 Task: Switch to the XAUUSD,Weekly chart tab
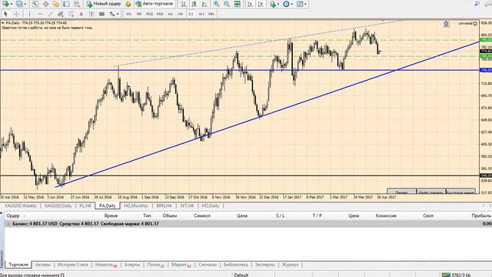21,205
